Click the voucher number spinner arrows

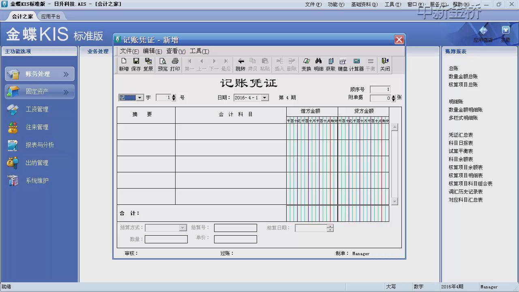click(174, 98)
